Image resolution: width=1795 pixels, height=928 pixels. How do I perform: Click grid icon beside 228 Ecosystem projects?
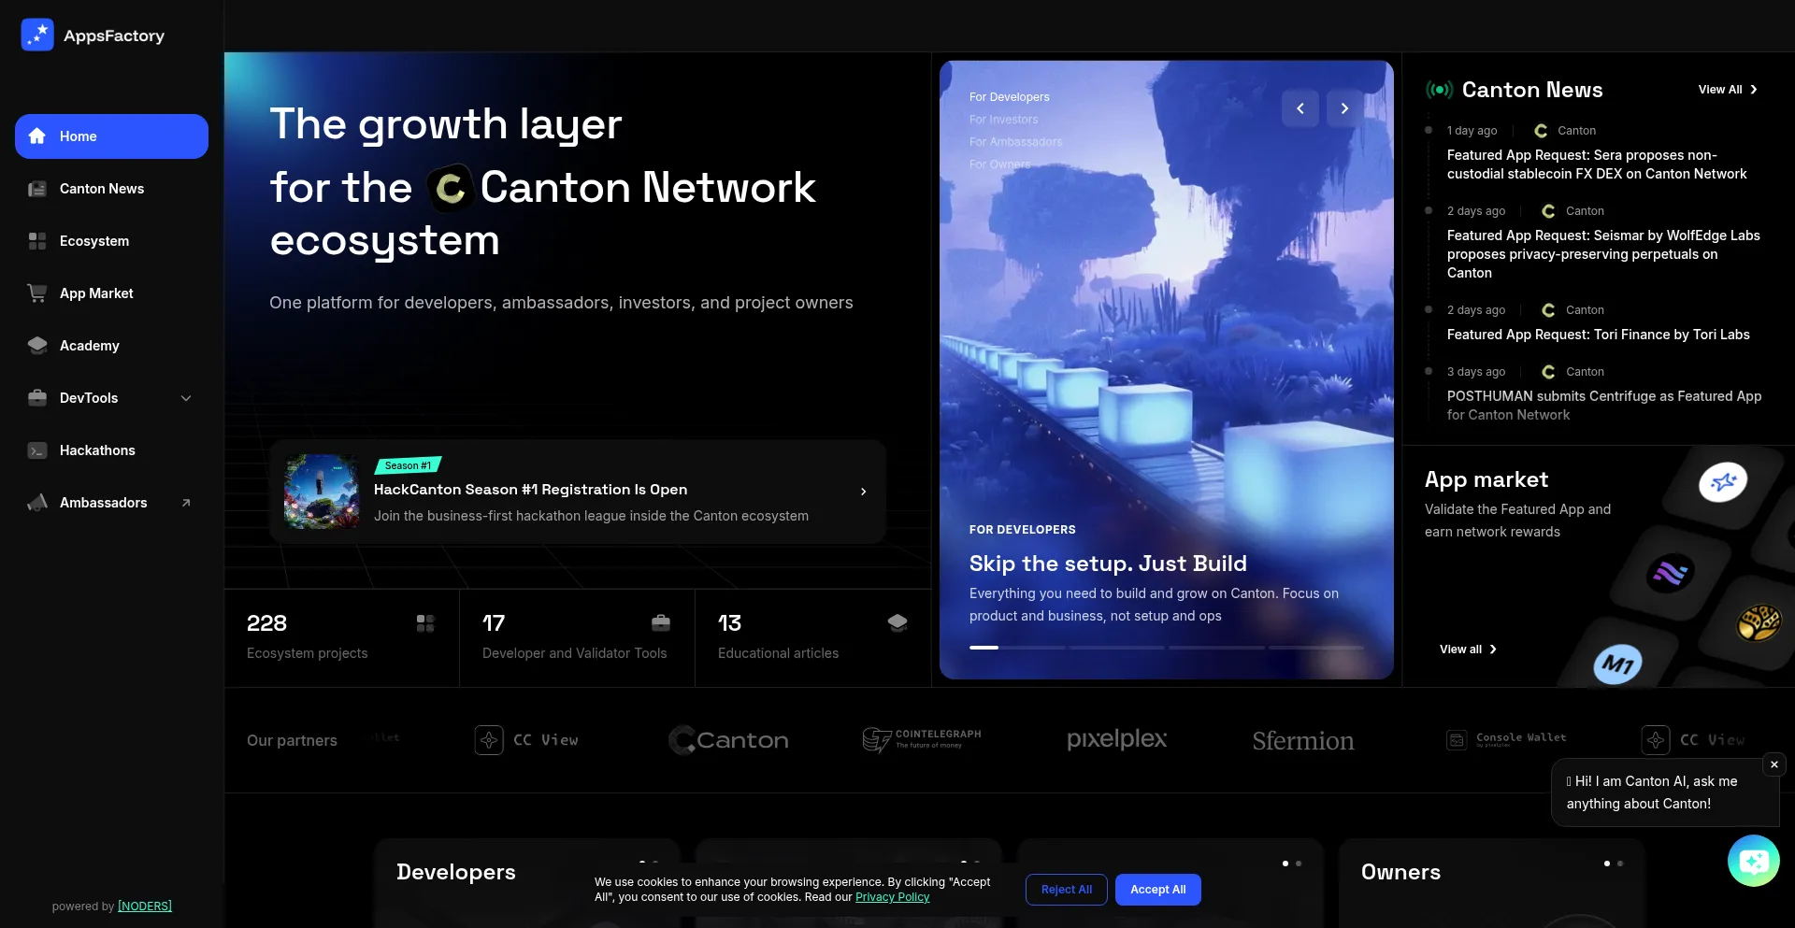pyautogui.click(x=425, y=623)
